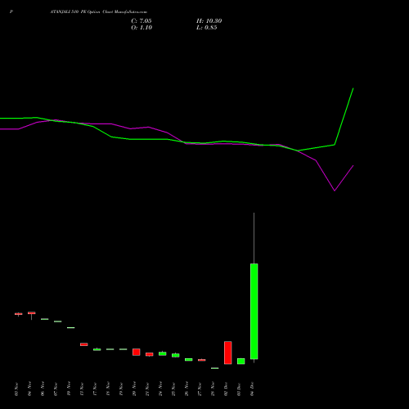Click the red candle for 04 Nov

coord(32,313)
